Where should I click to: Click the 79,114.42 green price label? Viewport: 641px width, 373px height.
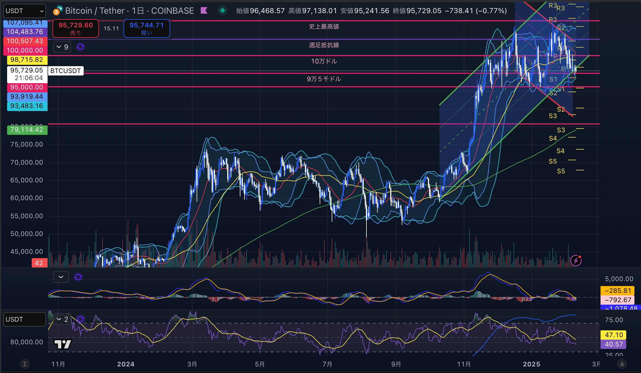point(27,130)
